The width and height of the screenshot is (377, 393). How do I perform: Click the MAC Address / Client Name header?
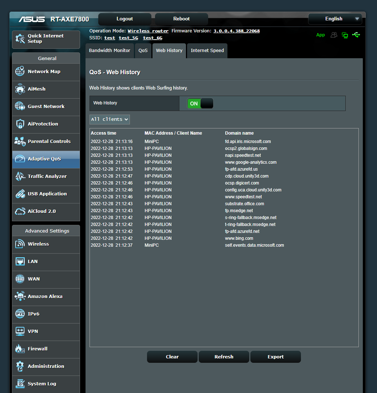click(x=173, y=133)
